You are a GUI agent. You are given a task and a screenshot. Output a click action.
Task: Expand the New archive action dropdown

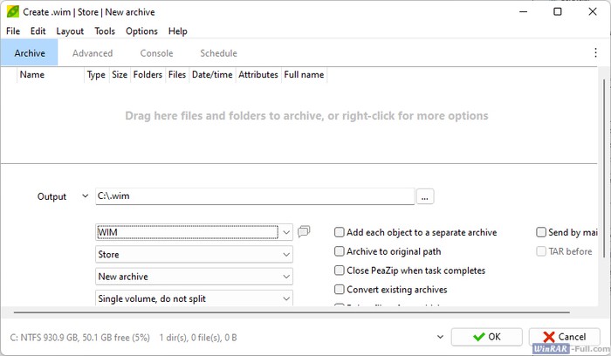(x=194, y=277)
